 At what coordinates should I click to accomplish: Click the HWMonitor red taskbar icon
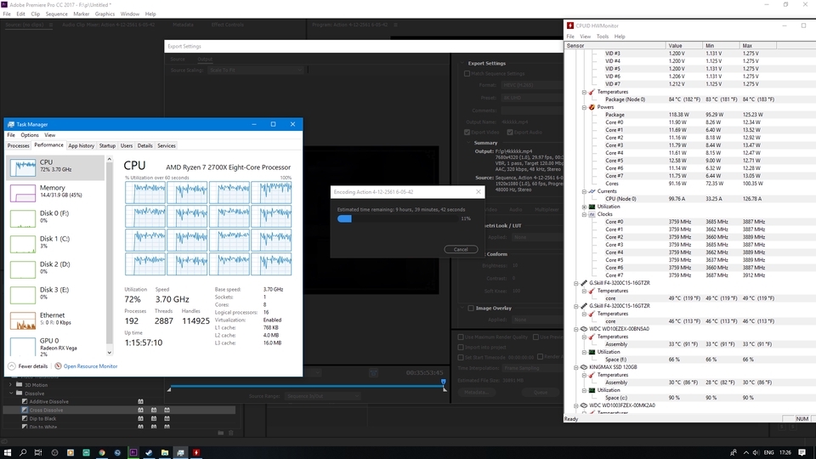(x=196, y=452)
